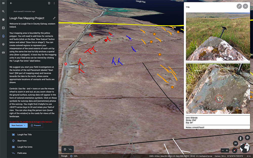
Task: Click the Present button
Action: point(36,125)
